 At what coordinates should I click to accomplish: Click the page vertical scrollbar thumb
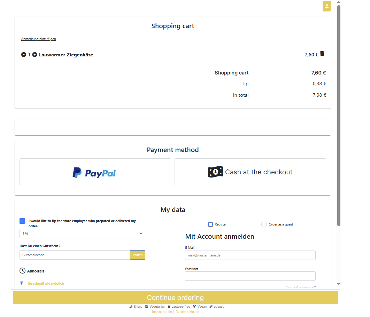pyautogui.click(x=339, y=116)
